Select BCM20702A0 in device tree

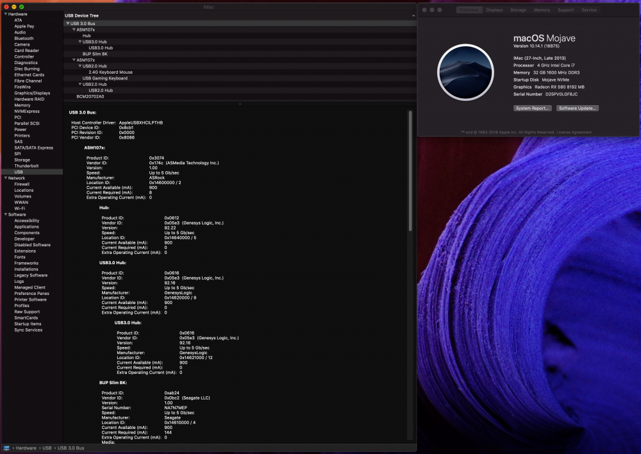coord(90,97)
